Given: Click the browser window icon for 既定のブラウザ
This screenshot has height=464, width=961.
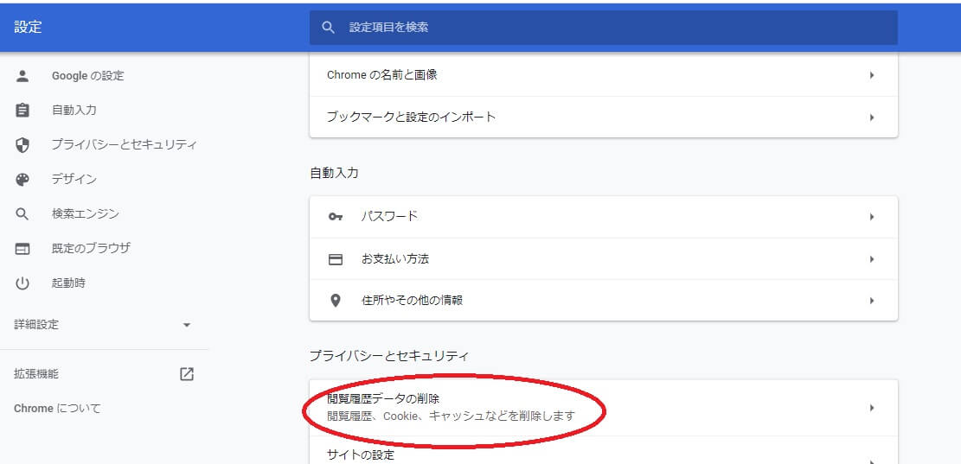Looking at the screenshot, I should click(22, 249).
